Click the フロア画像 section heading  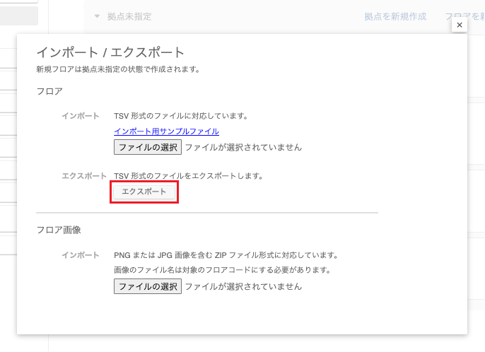59,230
